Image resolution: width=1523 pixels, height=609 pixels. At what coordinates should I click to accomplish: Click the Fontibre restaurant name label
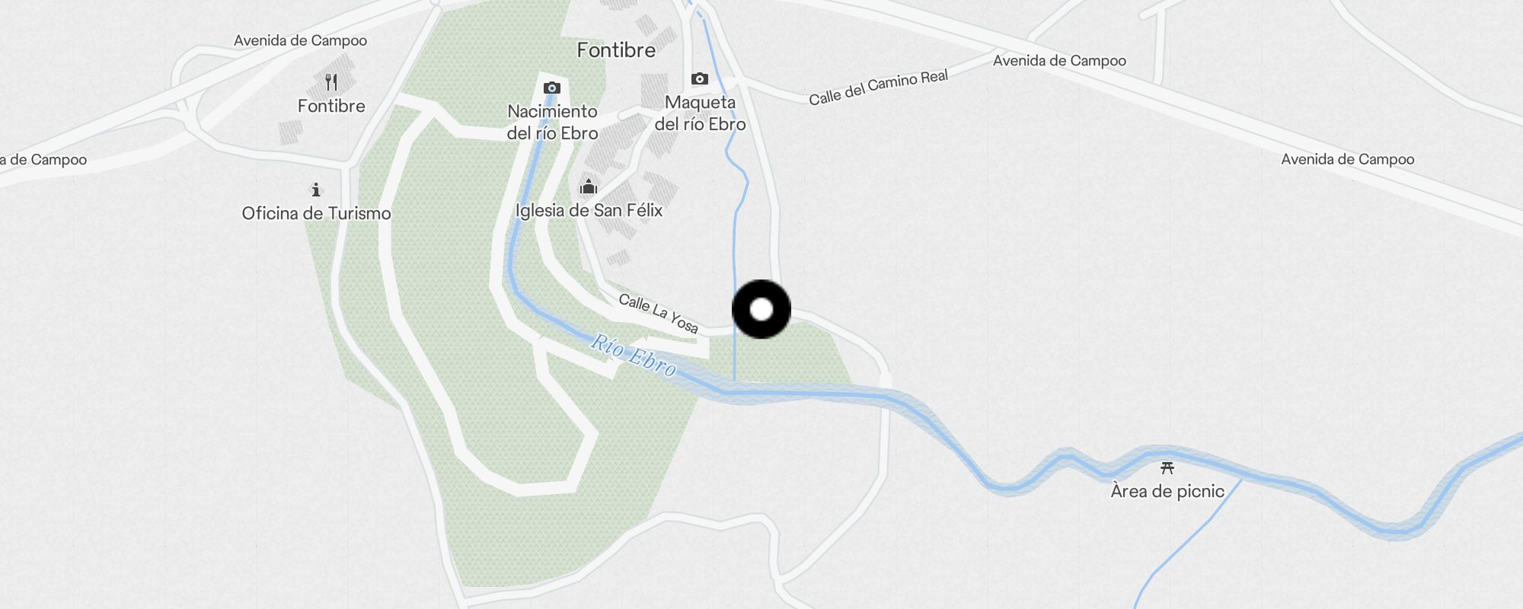[331, 107]
